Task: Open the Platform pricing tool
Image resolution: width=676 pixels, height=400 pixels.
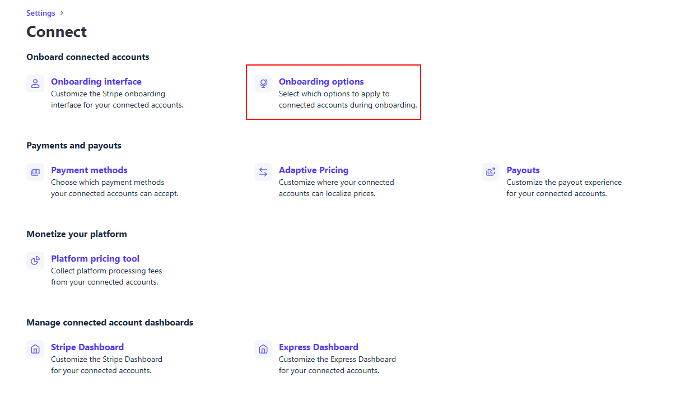Action: click(x=95, y=259)
